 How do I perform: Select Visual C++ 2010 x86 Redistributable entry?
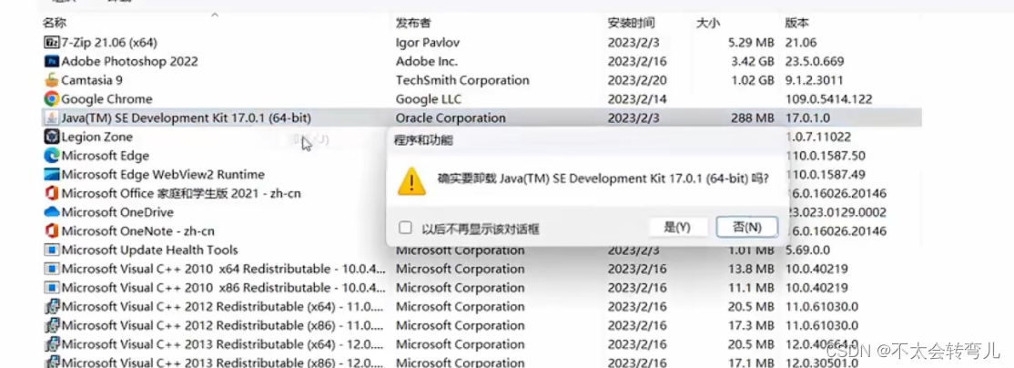tap(223, 287)
